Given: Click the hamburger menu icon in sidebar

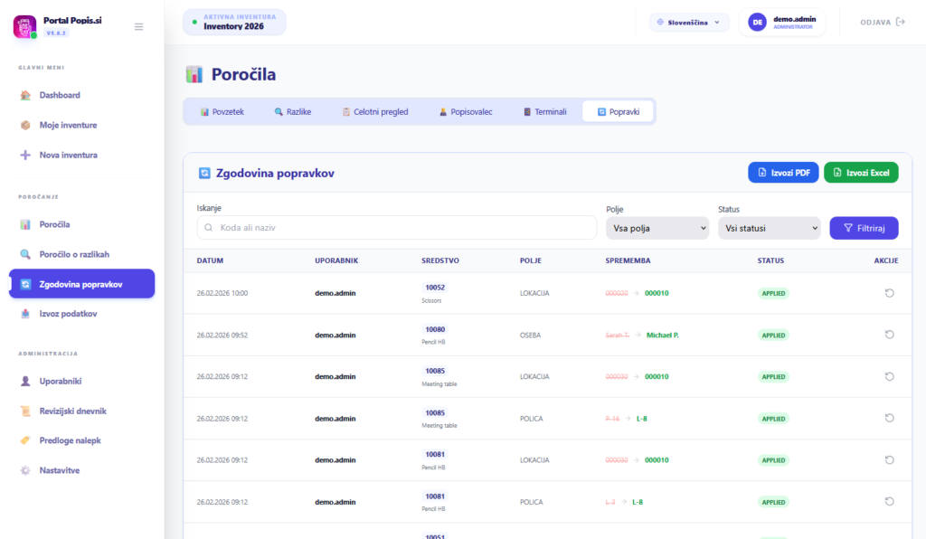Looking at the screenshot, I should (138, 26).
